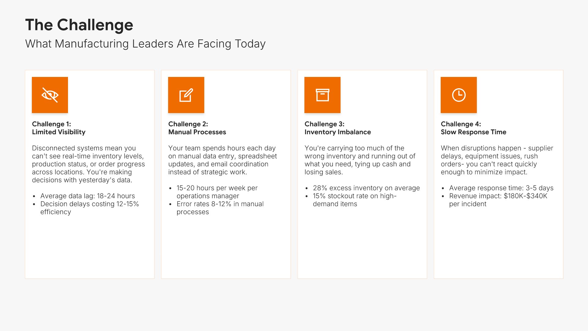Click the pencil edit icon
This screenshot has width=588, height=331.
point(186,95)
